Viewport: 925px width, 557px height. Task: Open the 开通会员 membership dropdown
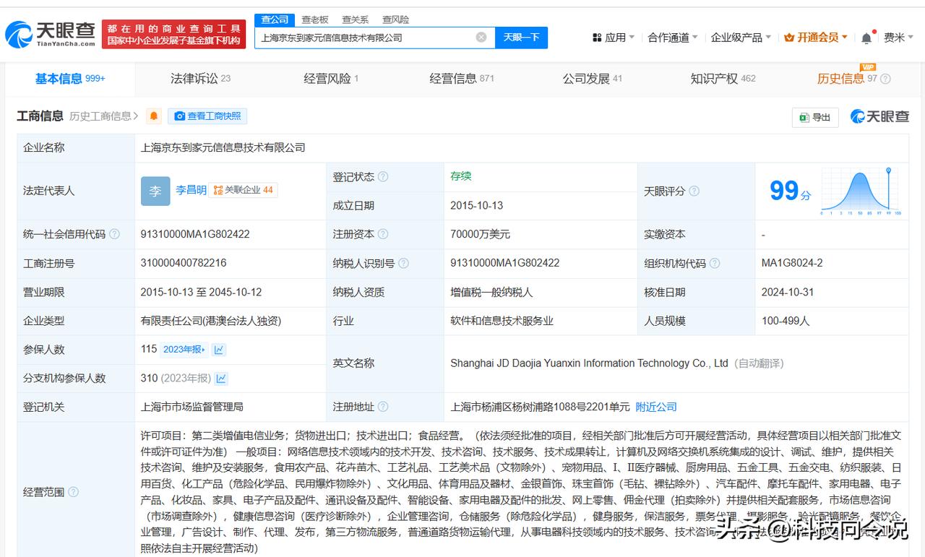(817, 38)
